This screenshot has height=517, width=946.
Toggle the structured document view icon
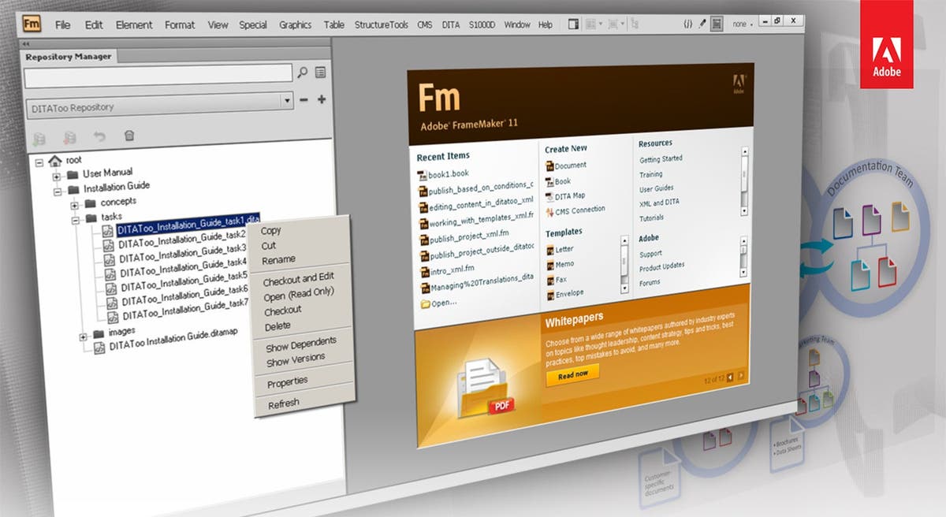tap(717, 23)
